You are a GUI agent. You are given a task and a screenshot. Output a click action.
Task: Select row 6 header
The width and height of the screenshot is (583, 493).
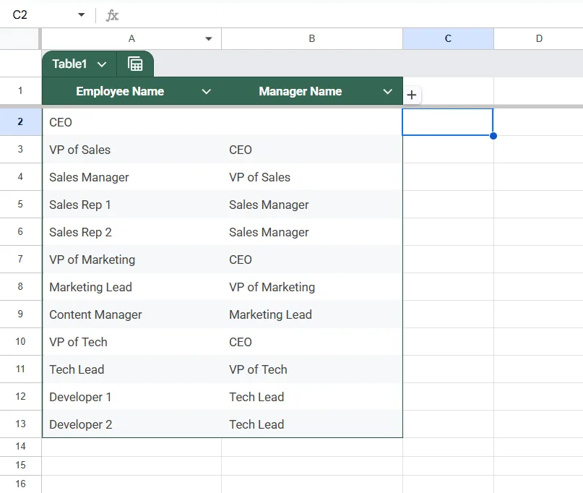20,232
